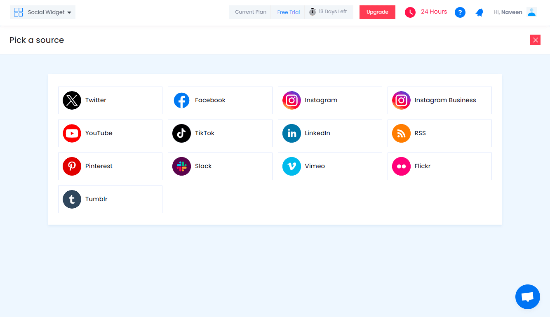Click the Vimeo logo icon
550x317 pixels.
tap(291, 166)
